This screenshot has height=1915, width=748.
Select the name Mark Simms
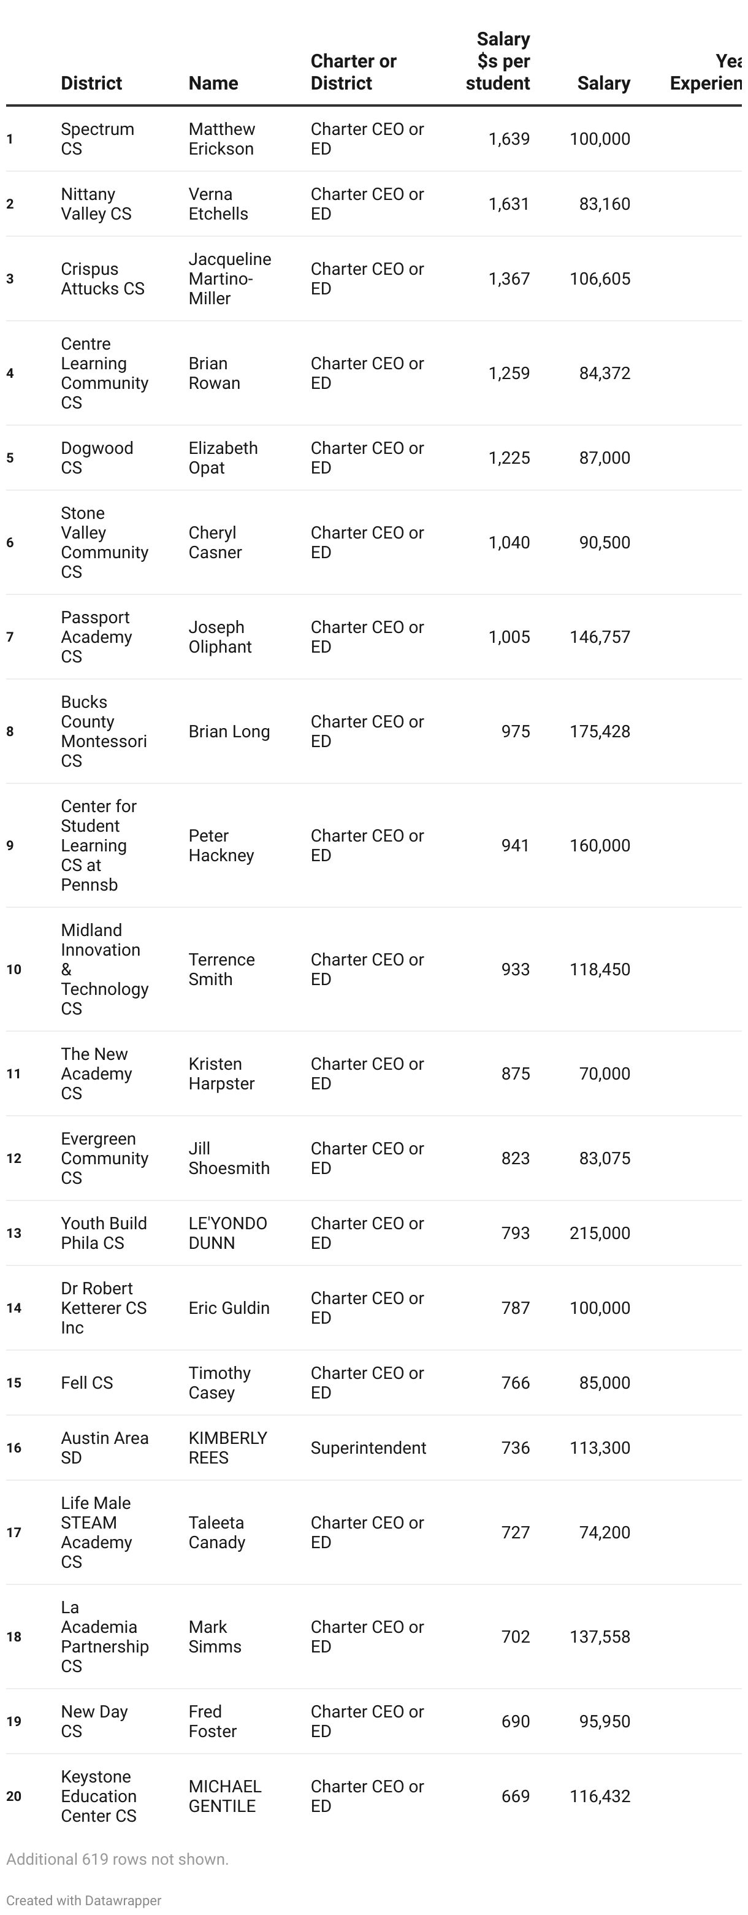point(215,1637)
